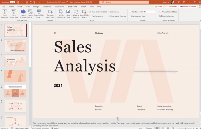This screenshot has width=201, height=129.
Task: Start slide show From Current Slide
Action: click(x=14, y=13)
